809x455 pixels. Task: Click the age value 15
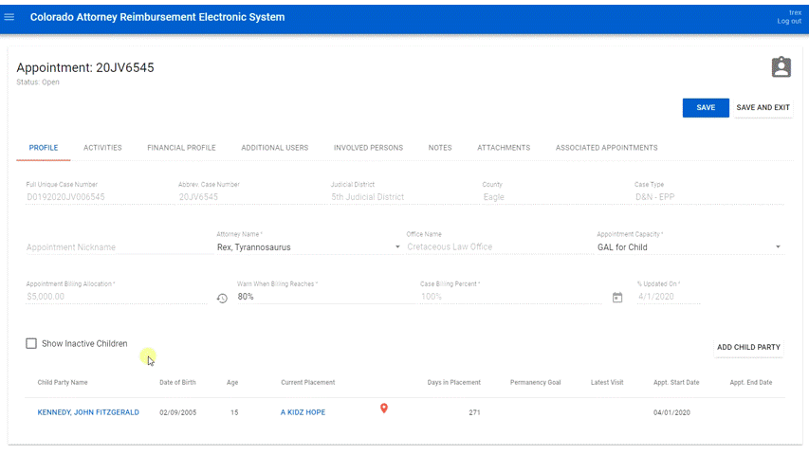pos(234,412)
